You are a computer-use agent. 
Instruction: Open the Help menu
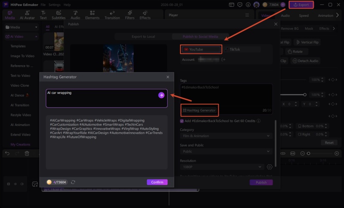click(67, 5)
